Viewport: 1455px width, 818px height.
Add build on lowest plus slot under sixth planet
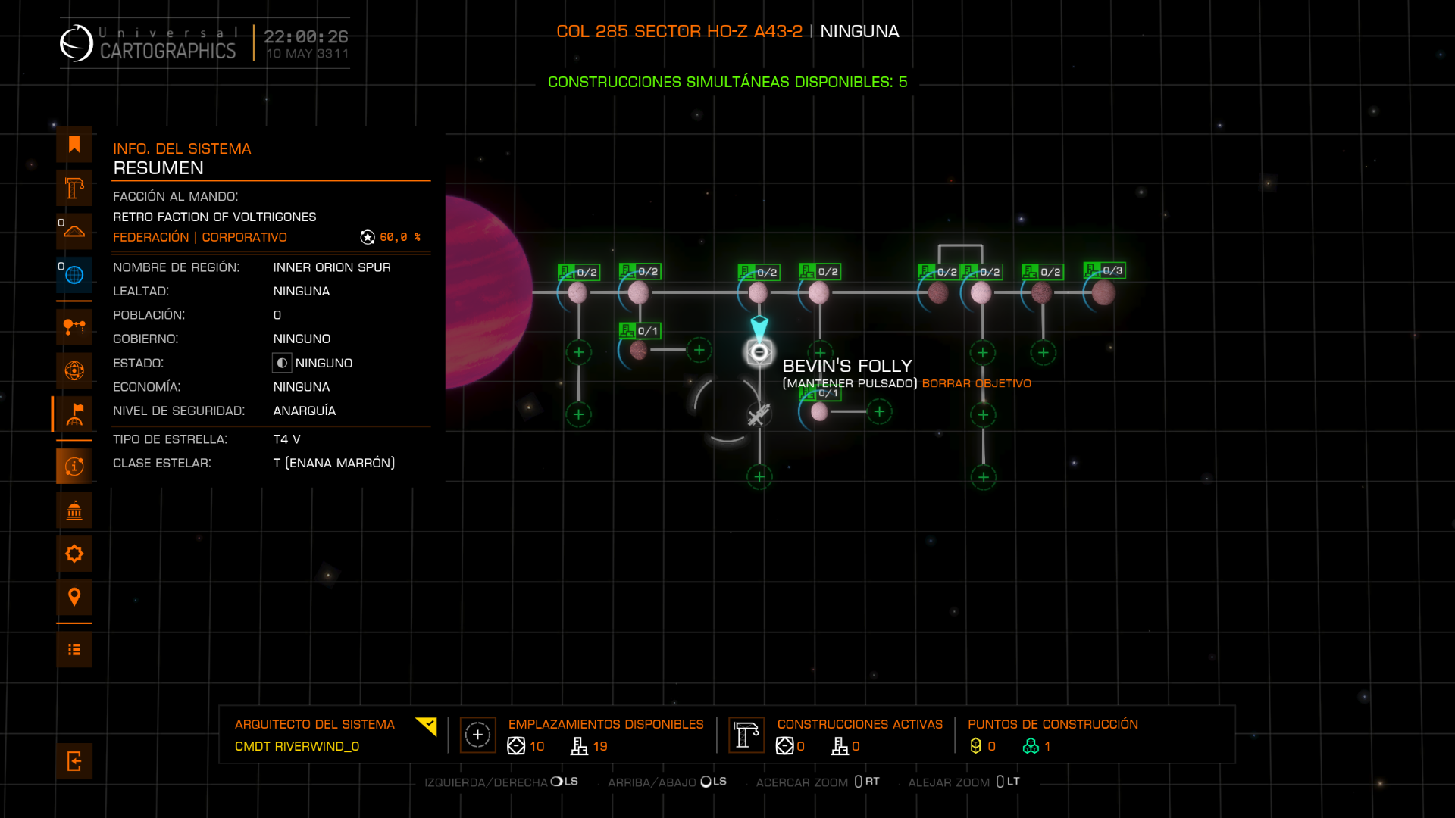984,477
